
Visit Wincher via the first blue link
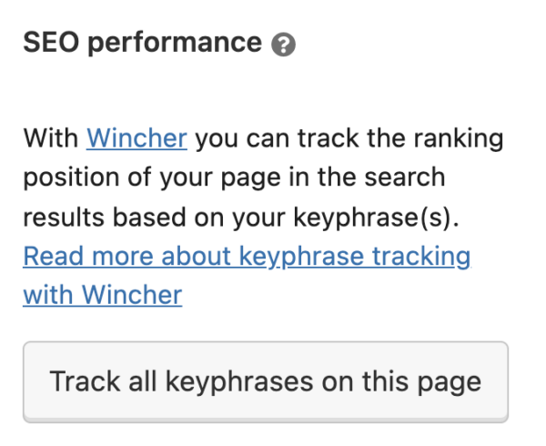[x=136, y=139]
